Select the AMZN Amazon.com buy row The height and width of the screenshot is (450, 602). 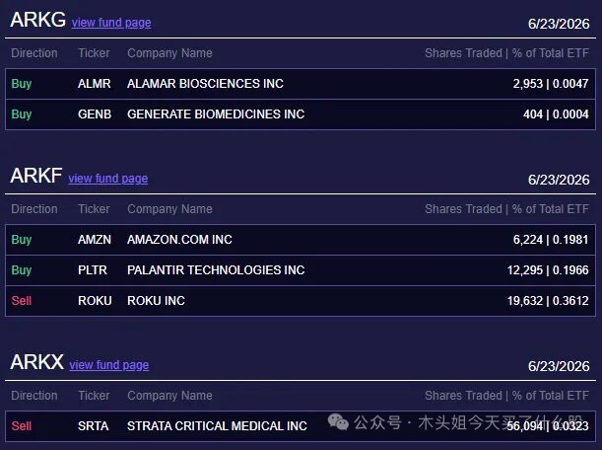[x=301, y=240]
